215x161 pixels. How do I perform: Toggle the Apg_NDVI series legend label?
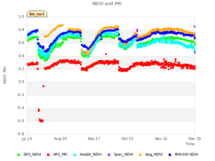[x=154, y=154]
